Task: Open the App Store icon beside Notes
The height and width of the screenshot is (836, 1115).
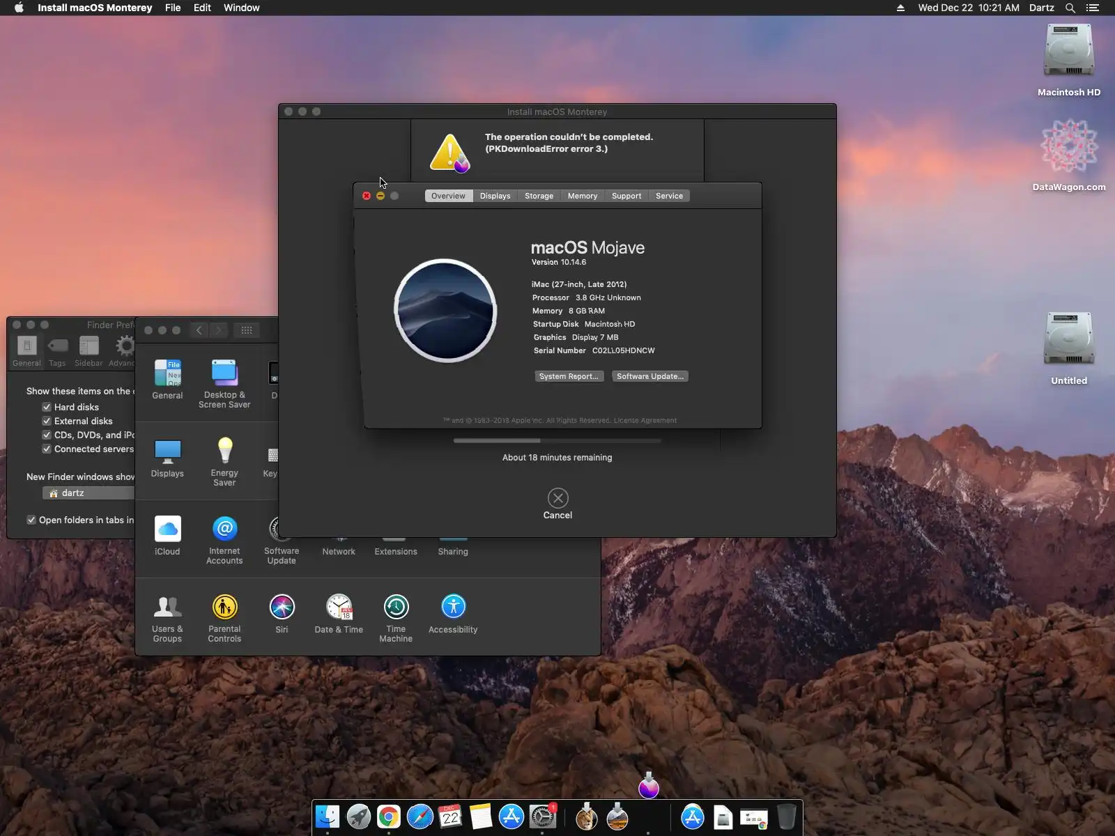Action: [512, 817]
